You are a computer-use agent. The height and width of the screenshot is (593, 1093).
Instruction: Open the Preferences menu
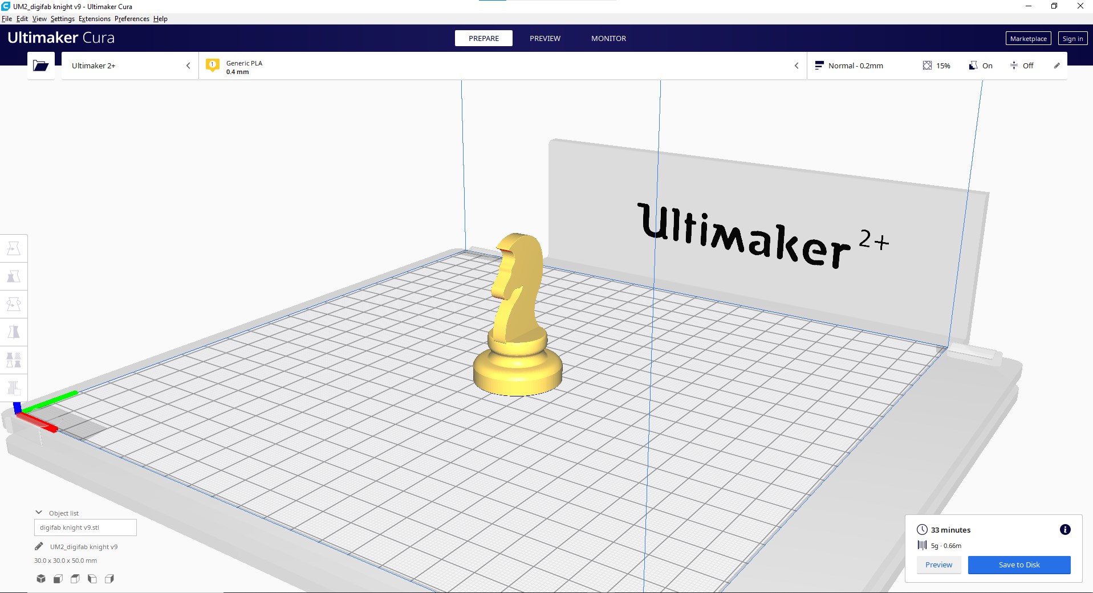coord(132,19)
